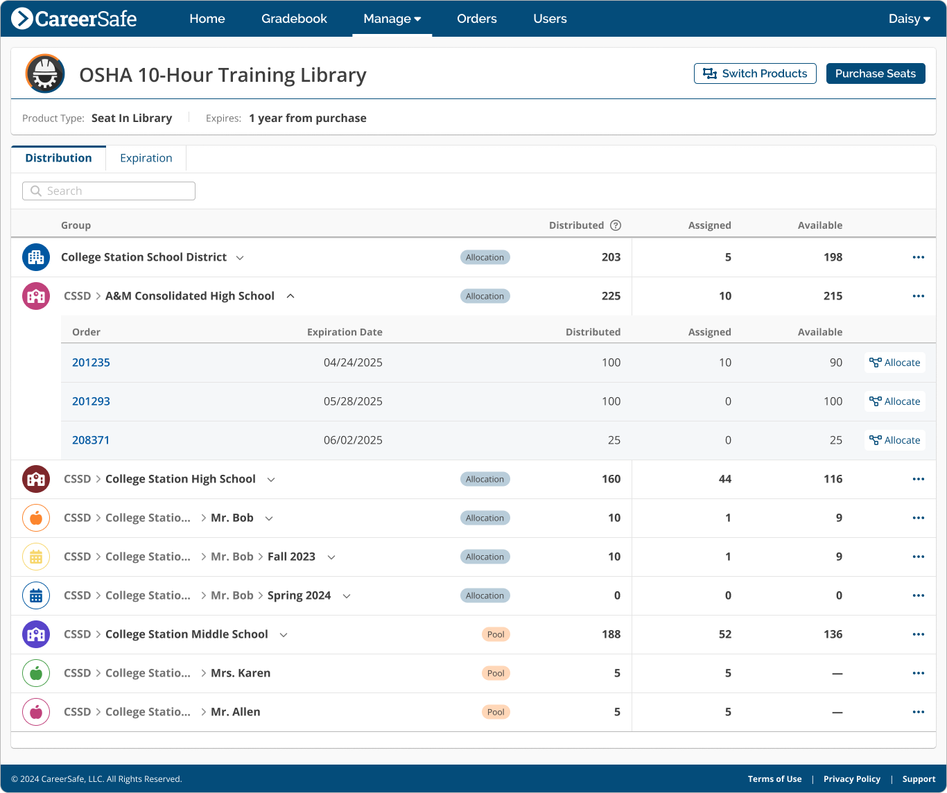Expand College Station School District row

(240, 258)
